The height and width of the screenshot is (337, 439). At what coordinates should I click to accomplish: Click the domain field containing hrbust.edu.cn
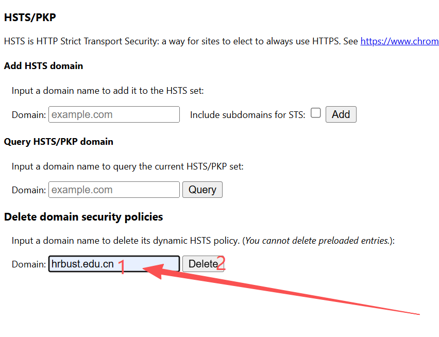click(114, 264)
